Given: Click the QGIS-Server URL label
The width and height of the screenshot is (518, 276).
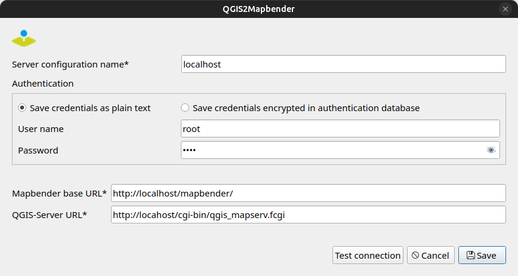Looking at the screenshot, I should click(x=50, y=215).
